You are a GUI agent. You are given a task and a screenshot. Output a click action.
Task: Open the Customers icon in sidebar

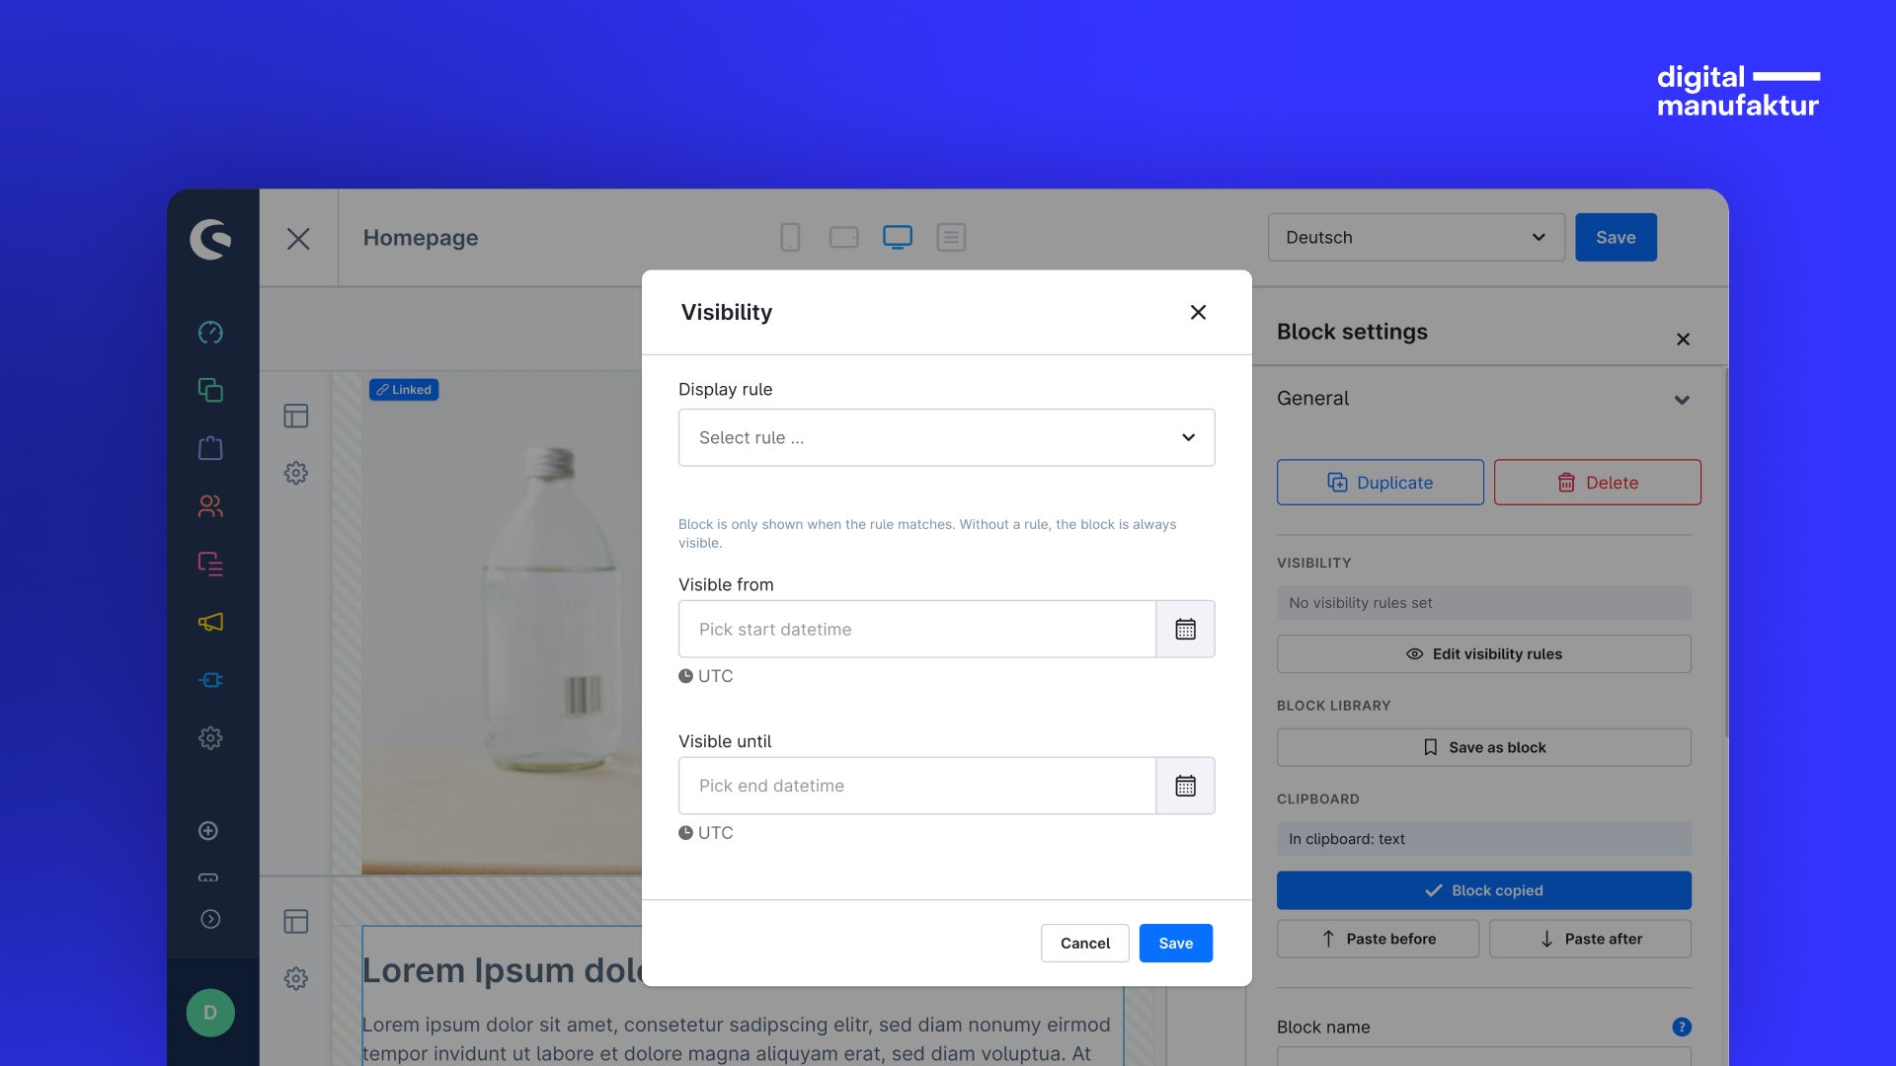[210, 506]
